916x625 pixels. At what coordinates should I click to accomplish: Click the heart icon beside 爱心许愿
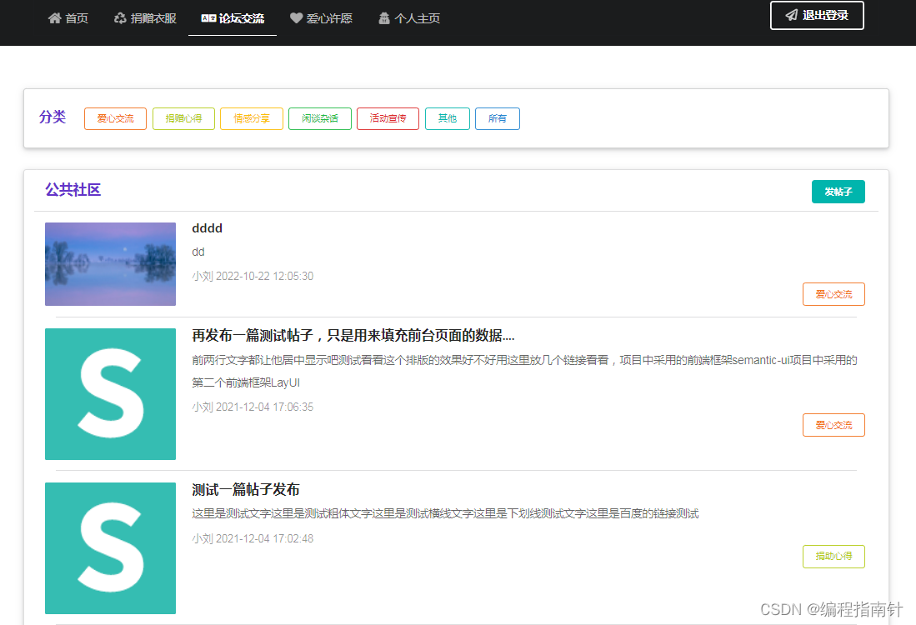(x=296, y=18)
